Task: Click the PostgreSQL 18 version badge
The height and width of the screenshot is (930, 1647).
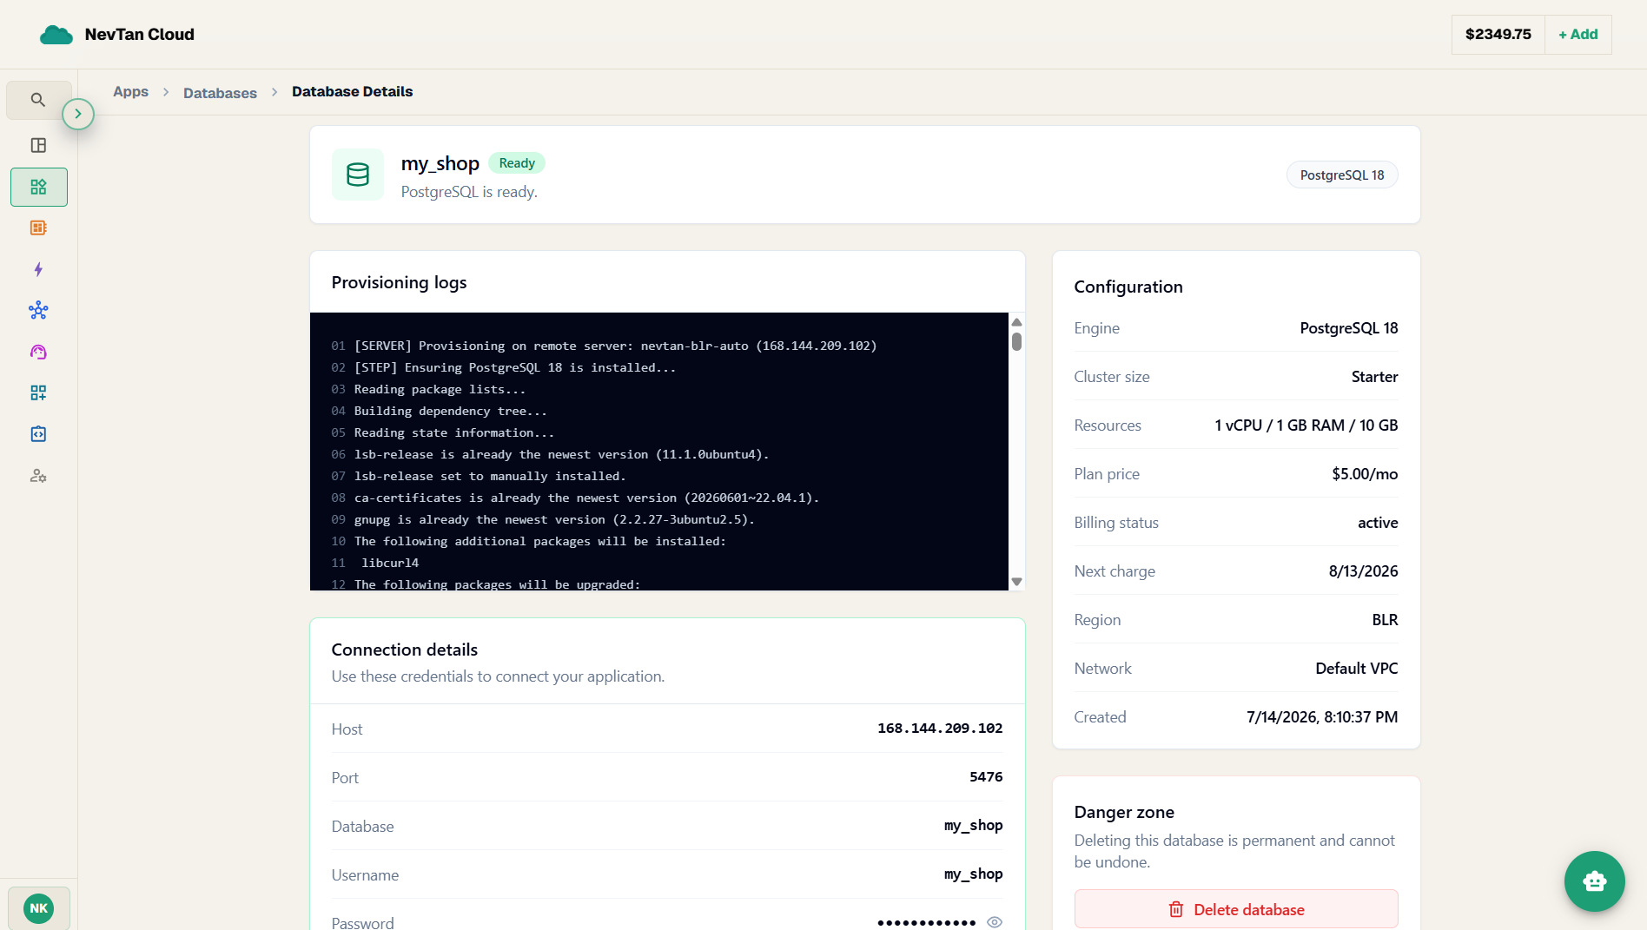Action: pos(1341,175)
